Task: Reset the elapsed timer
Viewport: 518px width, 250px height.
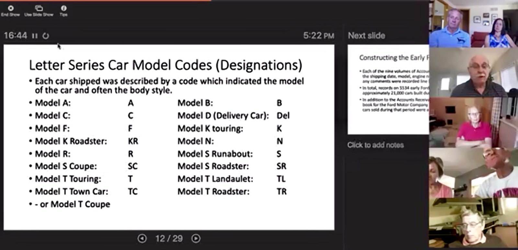Action: coord(46,36)
